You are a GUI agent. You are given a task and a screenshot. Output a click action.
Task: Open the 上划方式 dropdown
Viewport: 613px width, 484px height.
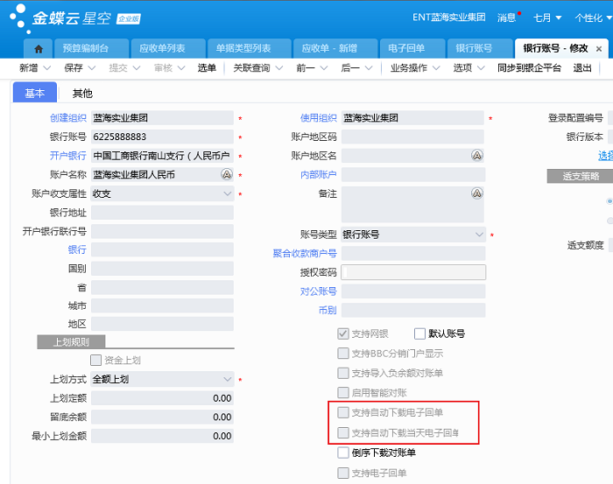[227, 380]
